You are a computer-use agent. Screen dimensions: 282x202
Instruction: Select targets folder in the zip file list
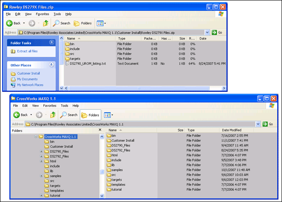(x=73, y=59)
